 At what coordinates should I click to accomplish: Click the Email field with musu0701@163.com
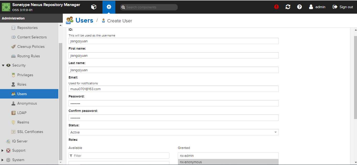pyautogui.click(x=174, y=89)
